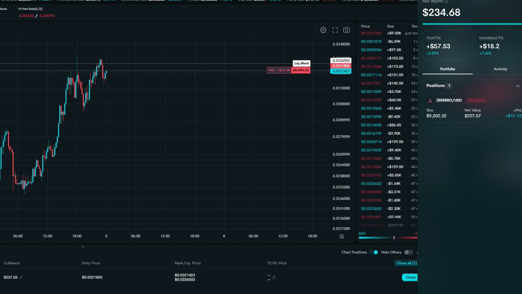
Task: Click the liquidation price $0.0326503 in positions table
Action: point(185,280)
